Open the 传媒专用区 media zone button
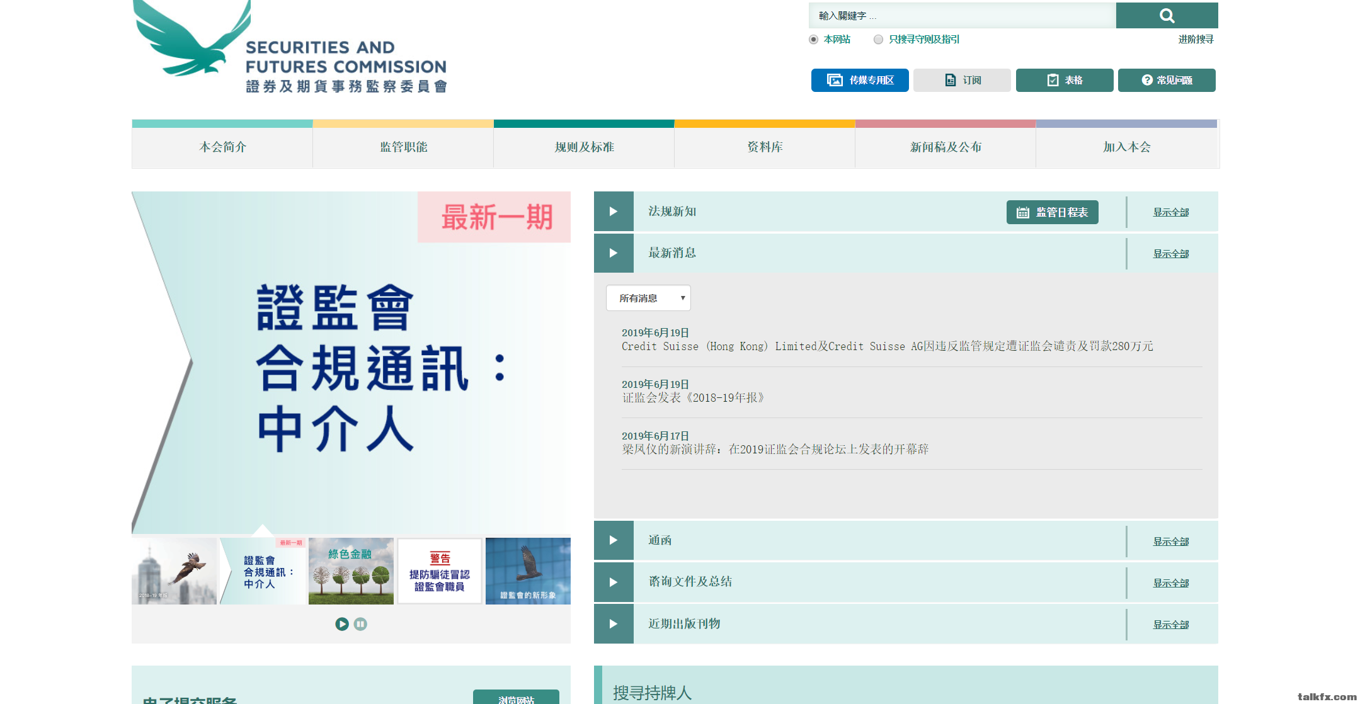The image size is (1360, 704). click(x=860, y=80)
